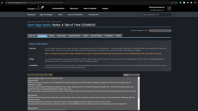Insert an image with the IMG button
The image size is (198, 111).
click(x=50, y=75)
